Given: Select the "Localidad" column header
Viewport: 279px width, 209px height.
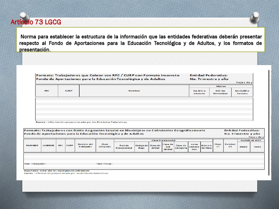Looking at the screenshot, I should tap(48, 145).
